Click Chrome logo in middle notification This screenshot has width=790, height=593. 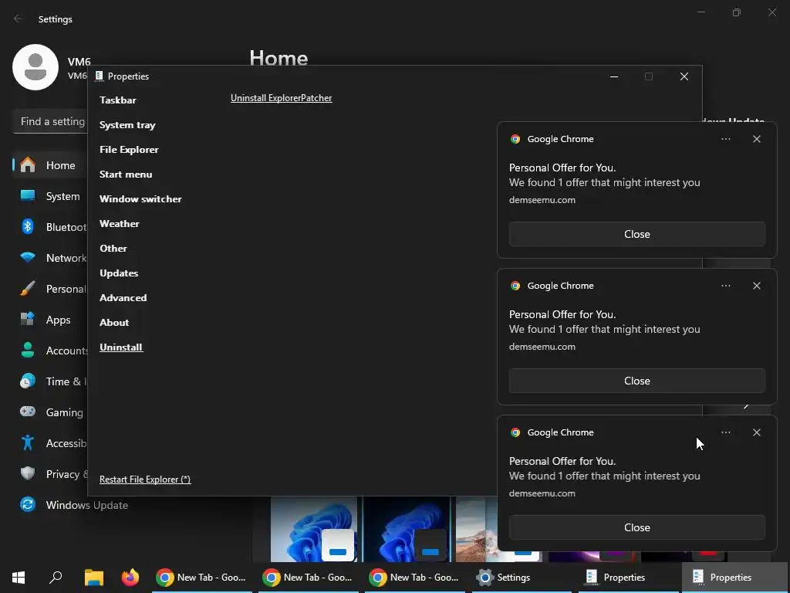coord(515,286)
